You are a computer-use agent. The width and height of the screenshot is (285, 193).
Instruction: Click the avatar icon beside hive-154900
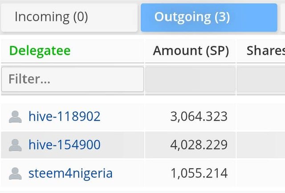(x=15, y=145)
